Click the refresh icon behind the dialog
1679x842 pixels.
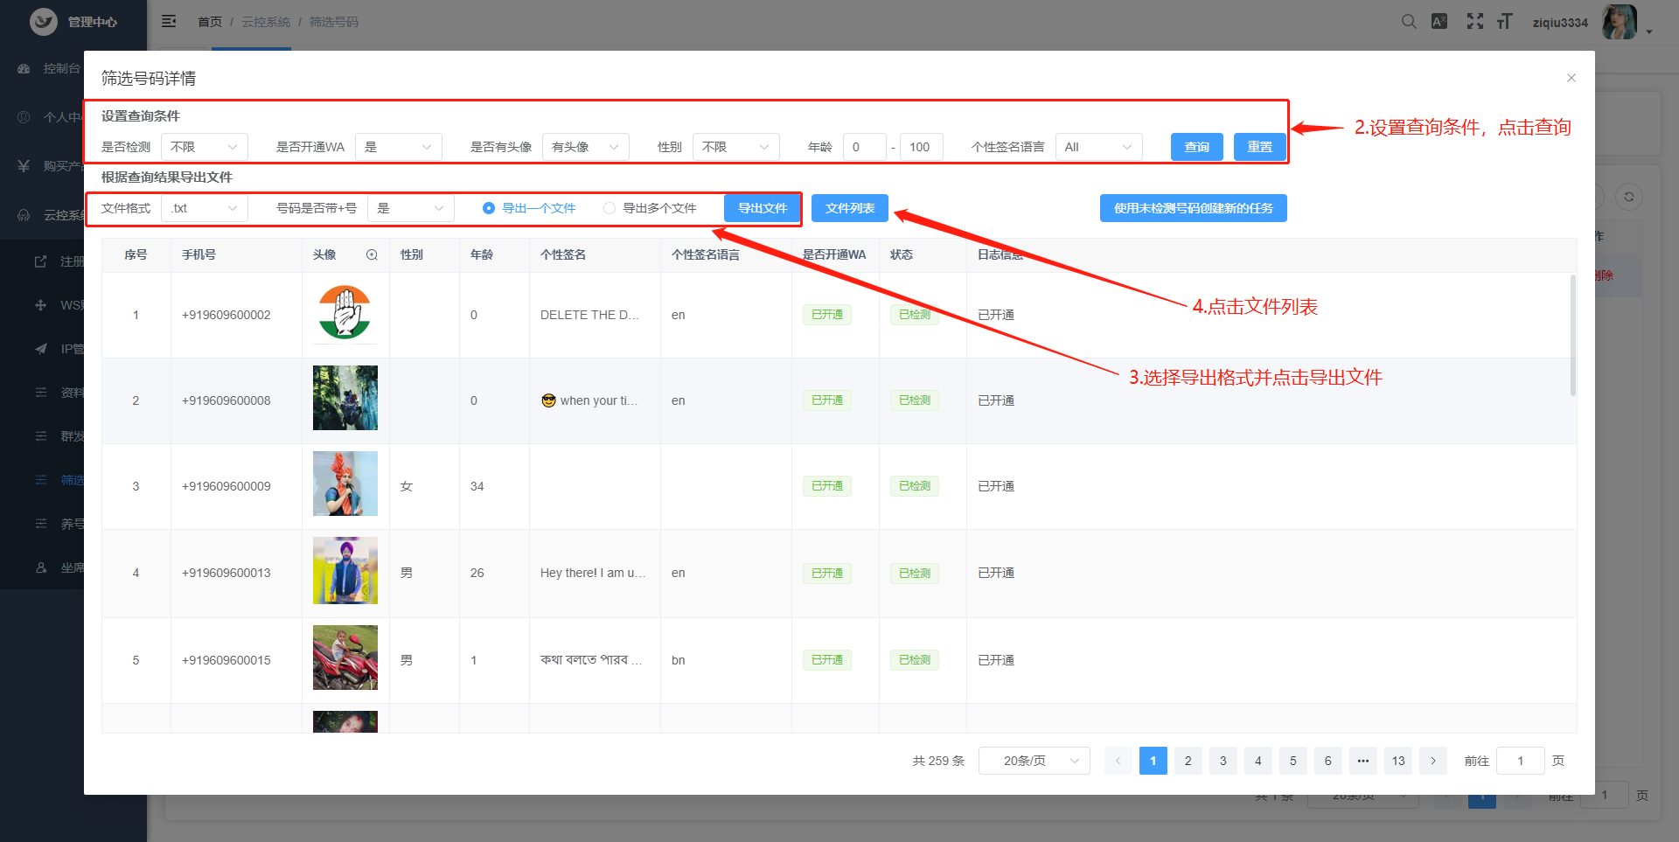[x=1629, y=197]
